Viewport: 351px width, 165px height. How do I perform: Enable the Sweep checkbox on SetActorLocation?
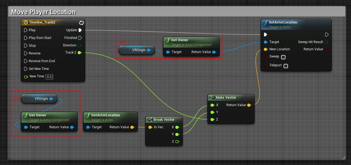[284, 57]
